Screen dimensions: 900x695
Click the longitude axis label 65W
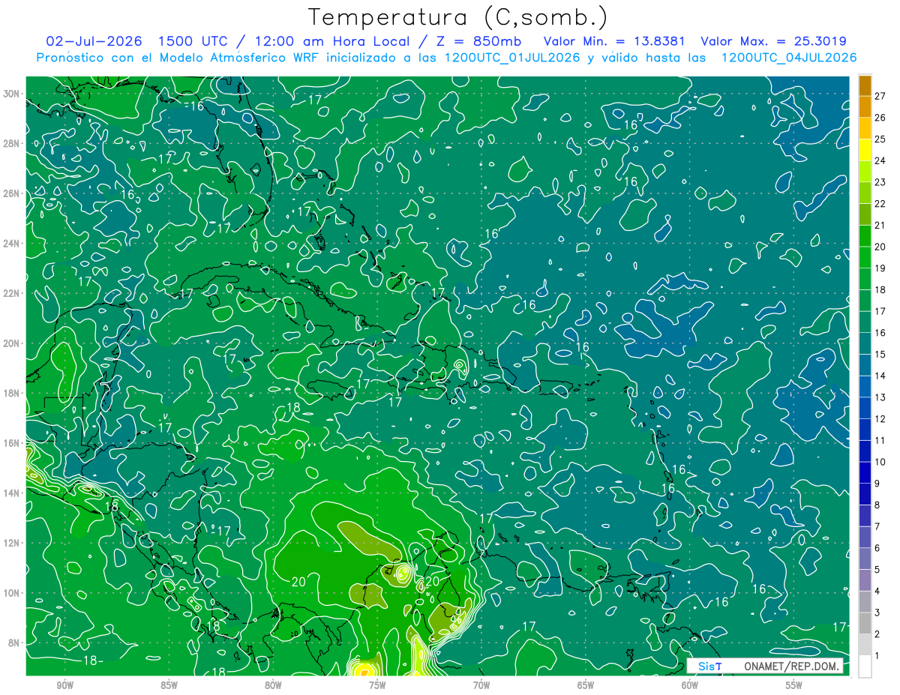tap(586, 685)
